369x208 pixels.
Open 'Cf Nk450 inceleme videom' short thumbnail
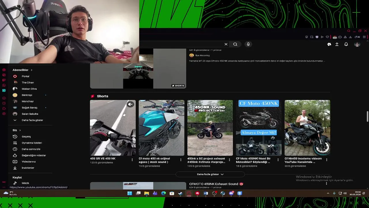point(307,128)
